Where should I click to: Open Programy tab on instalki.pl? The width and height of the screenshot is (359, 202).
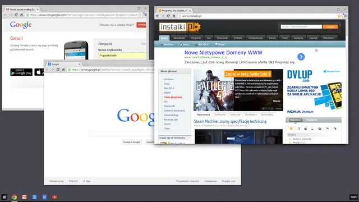pos(196,38)
